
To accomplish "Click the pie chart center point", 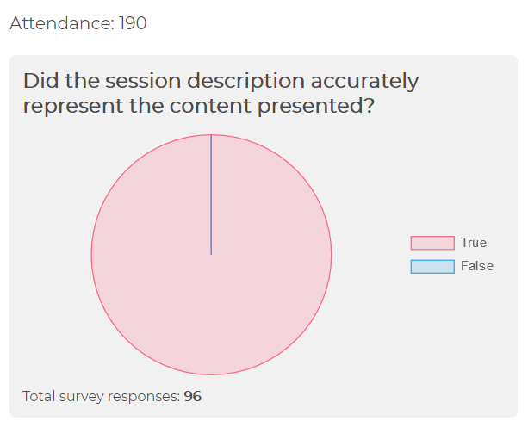I will (211, 255).
